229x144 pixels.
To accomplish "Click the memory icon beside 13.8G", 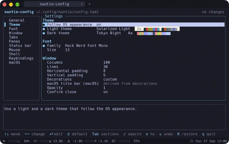I will 35,141.
